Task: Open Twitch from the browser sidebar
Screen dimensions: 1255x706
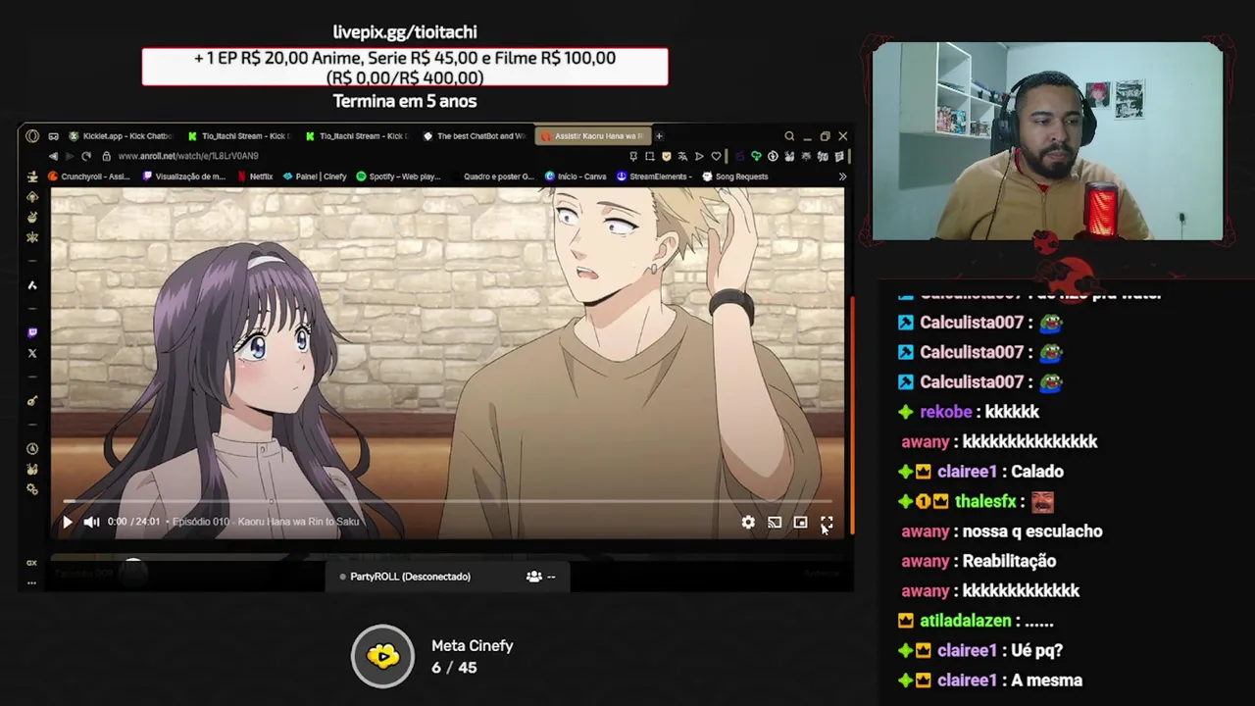Action: point(32,332)
